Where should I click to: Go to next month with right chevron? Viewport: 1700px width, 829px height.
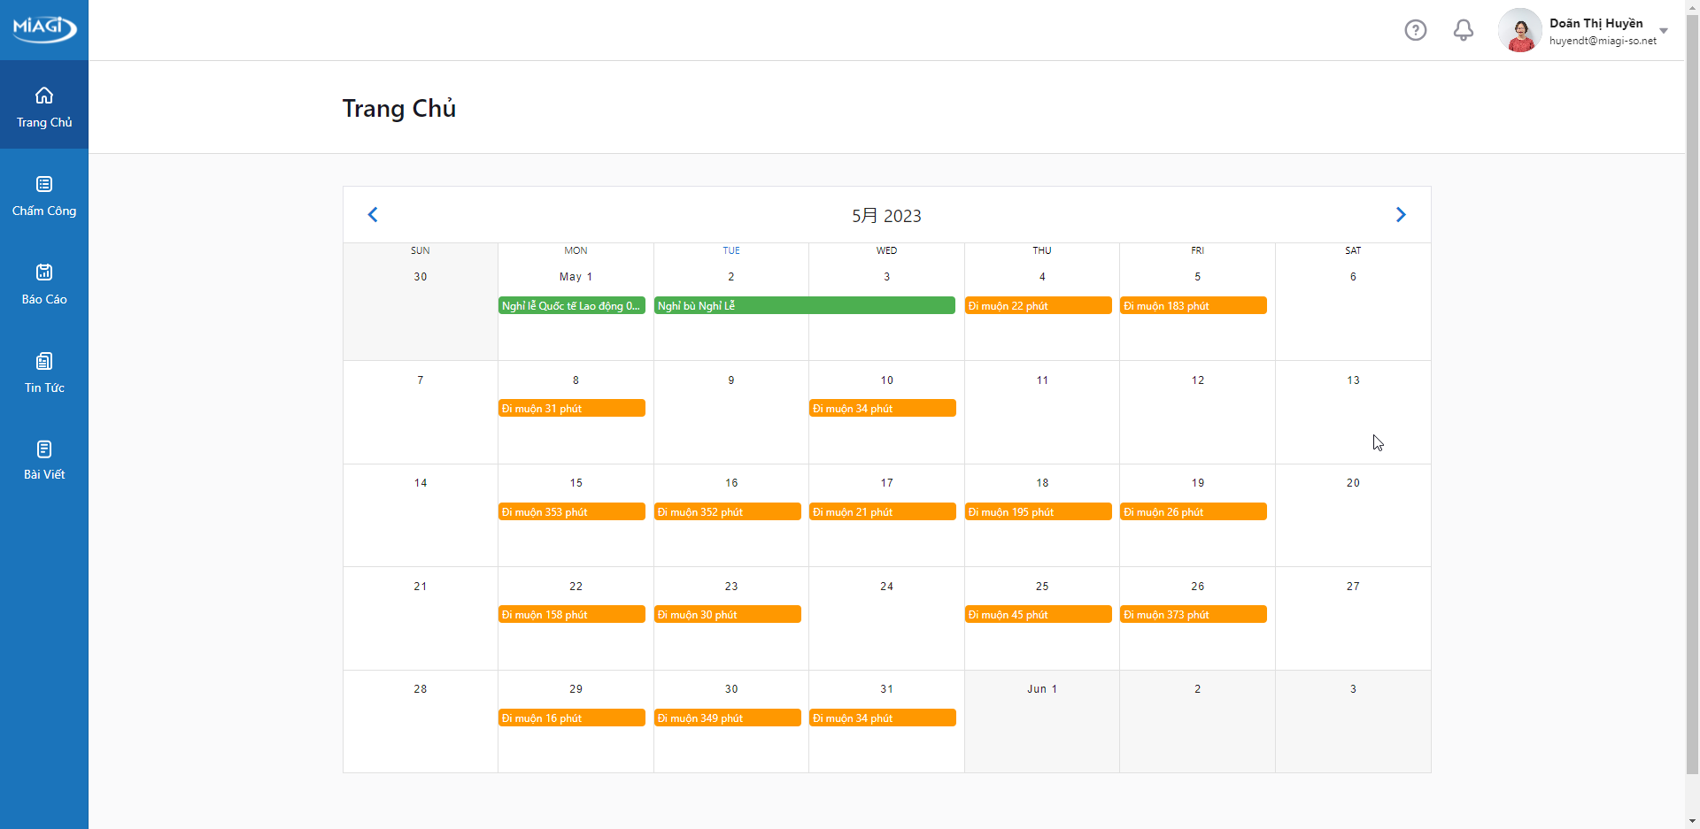click(1400, 215)
